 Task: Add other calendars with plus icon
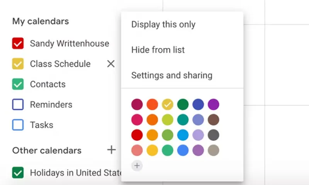click(x=111, y=150)
